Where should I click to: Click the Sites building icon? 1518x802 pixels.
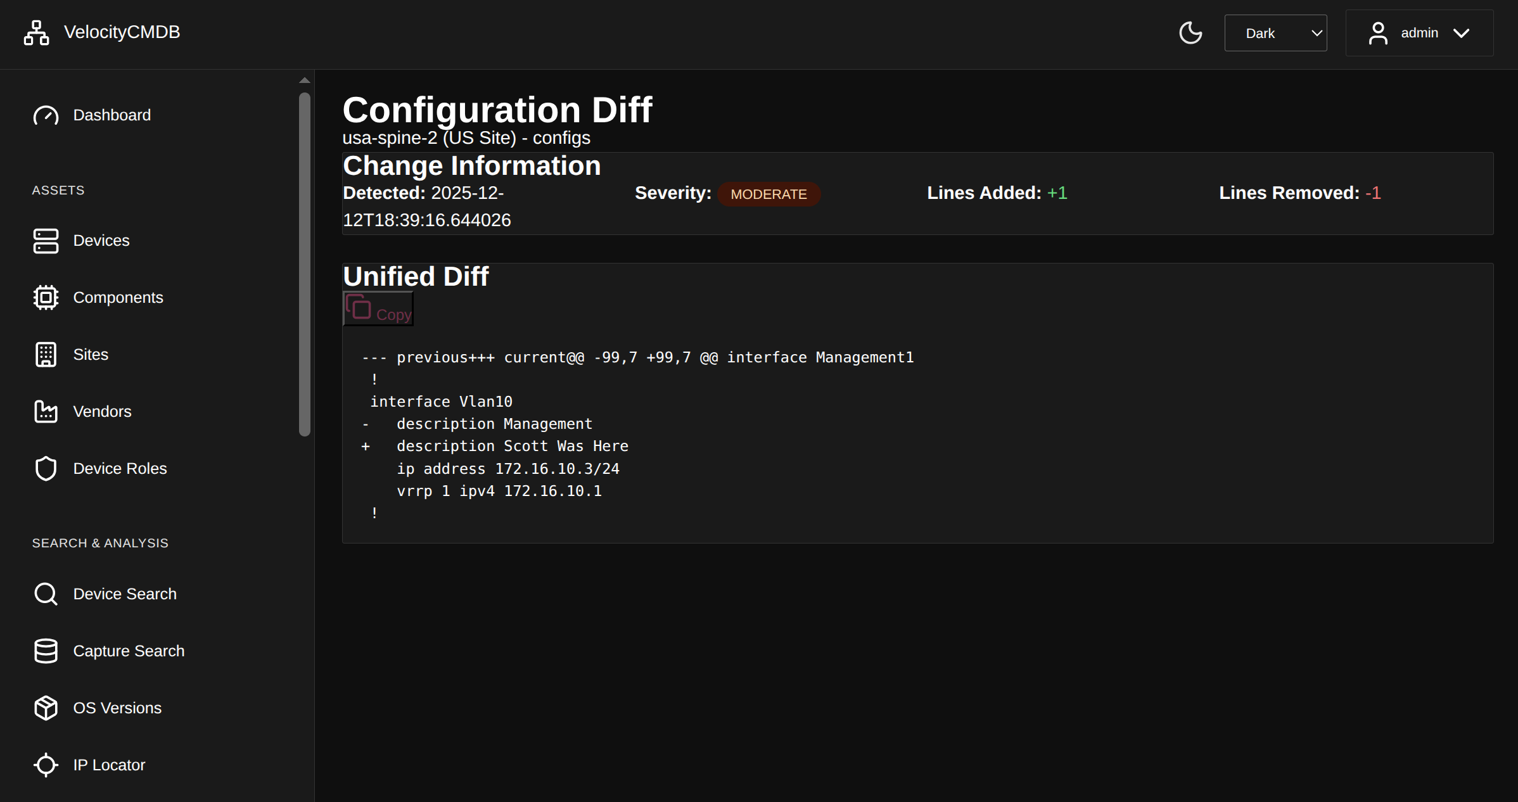tap(46, 355)
